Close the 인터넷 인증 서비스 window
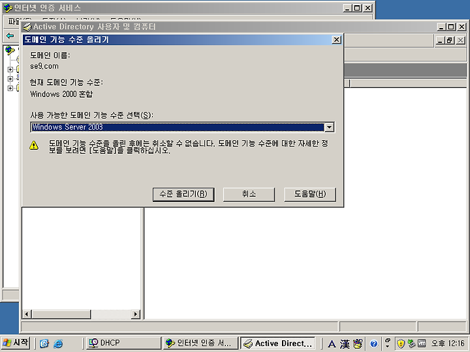The width and height of the screenshot is (470, 352). [368, 8]
